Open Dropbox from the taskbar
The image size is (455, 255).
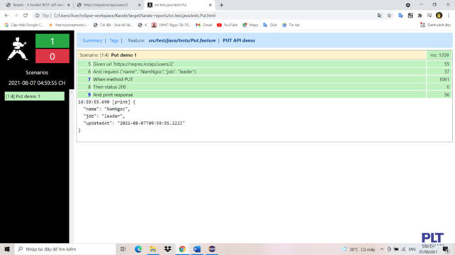[x=168, y=249]
